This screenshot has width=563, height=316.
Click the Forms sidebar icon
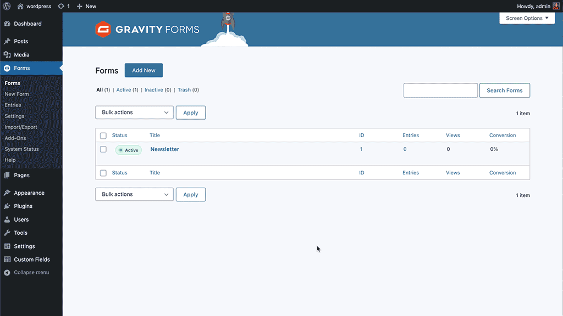(8, 67)
